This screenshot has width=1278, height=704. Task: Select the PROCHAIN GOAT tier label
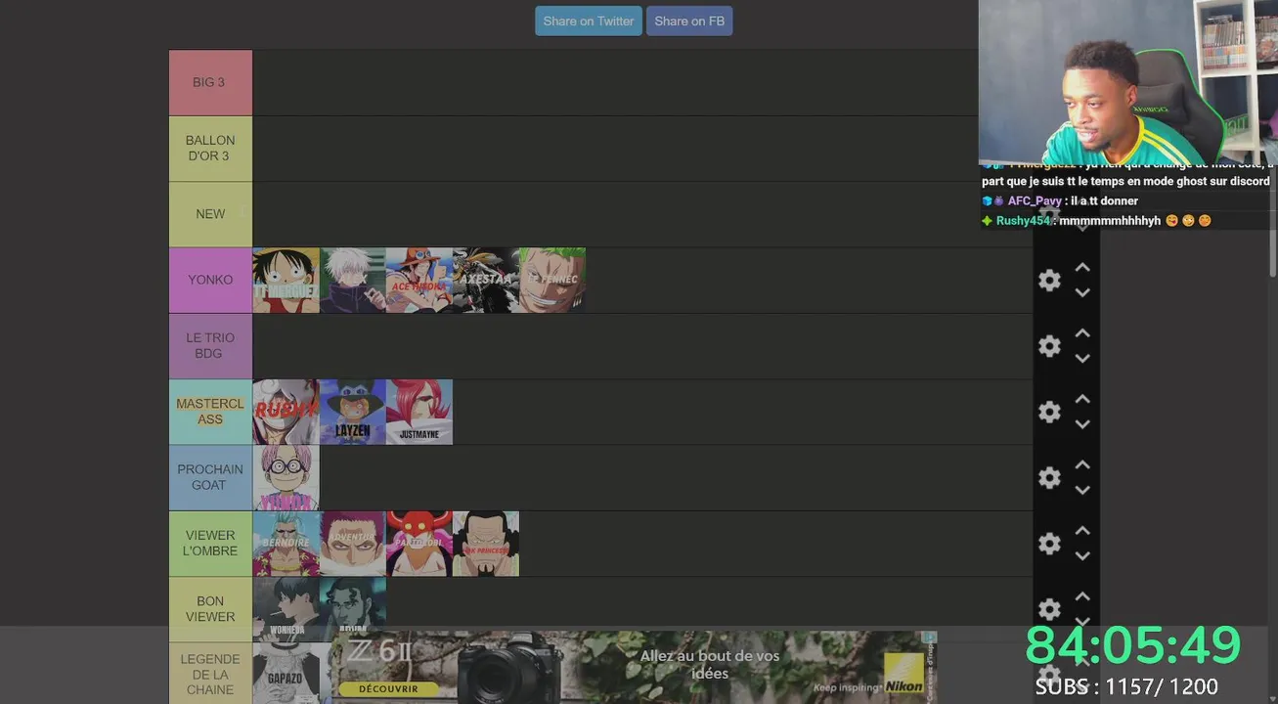(x=210, y=477)
